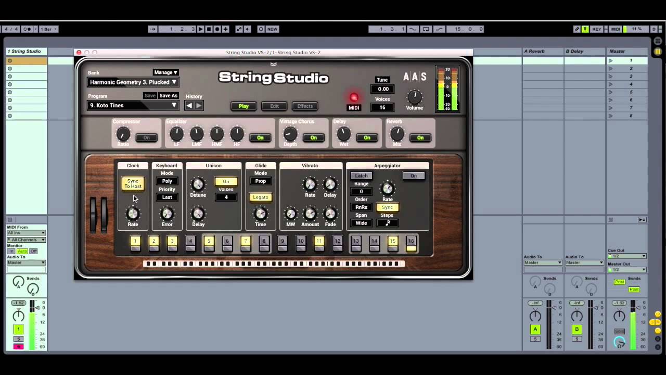
Task: Toggle the Delay effect On button
Action: point(367,137)
